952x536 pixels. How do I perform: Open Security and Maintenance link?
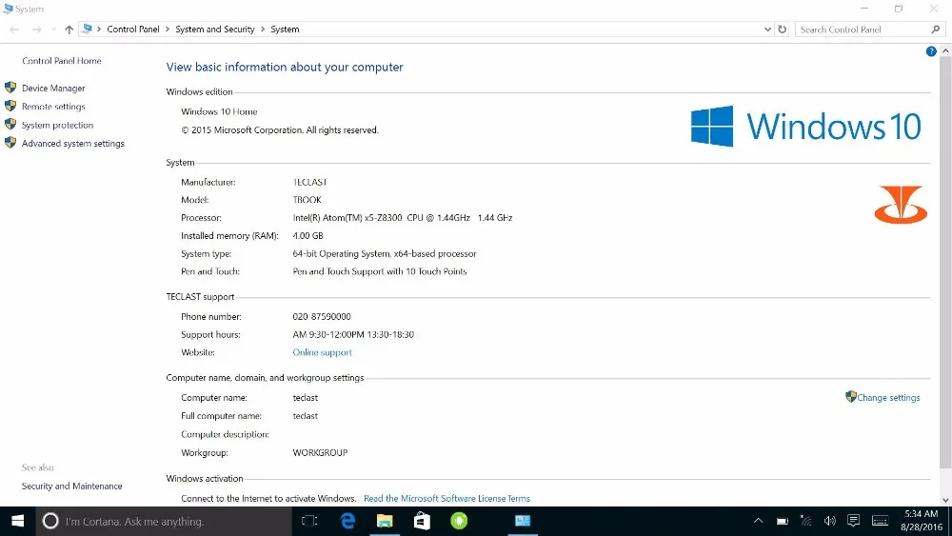click(x=71, y=486)
